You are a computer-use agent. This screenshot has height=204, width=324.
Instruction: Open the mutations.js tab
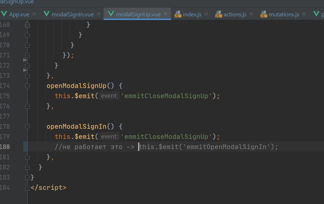(x=284, y=15)
